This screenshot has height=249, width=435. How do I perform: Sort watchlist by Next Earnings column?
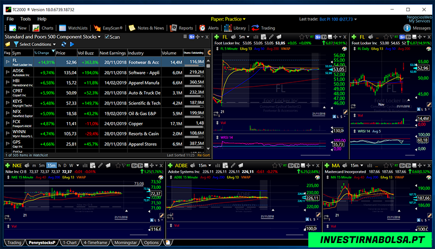113,53
